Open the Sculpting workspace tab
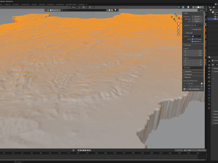This screenshot has height=163, width=218. (7, 5)
